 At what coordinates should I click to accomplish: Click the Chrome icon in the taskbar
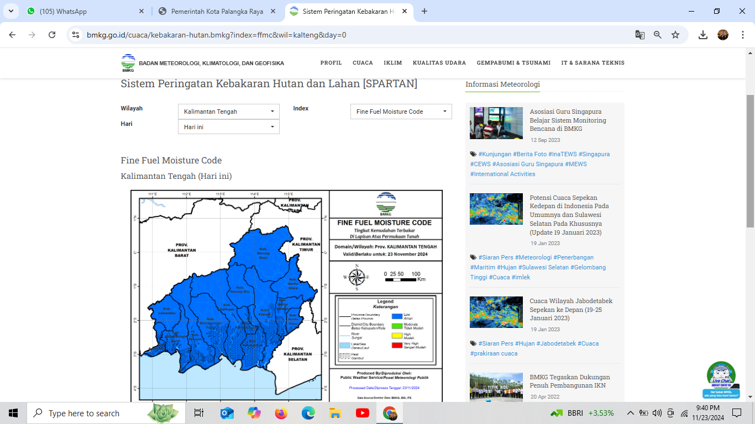coord(390,413)
